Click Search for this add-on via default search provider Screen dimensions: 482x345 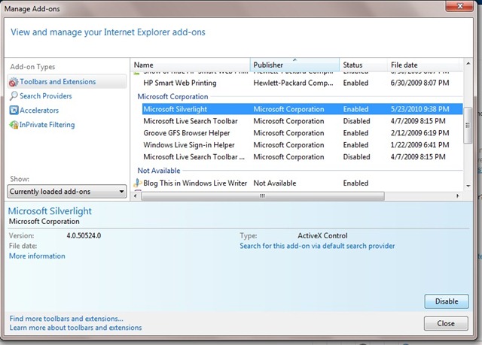[x=317, y=246]
